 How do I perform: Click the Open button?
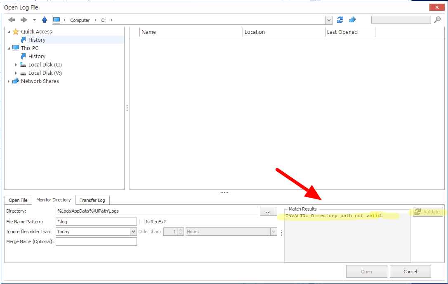(367, 272)
